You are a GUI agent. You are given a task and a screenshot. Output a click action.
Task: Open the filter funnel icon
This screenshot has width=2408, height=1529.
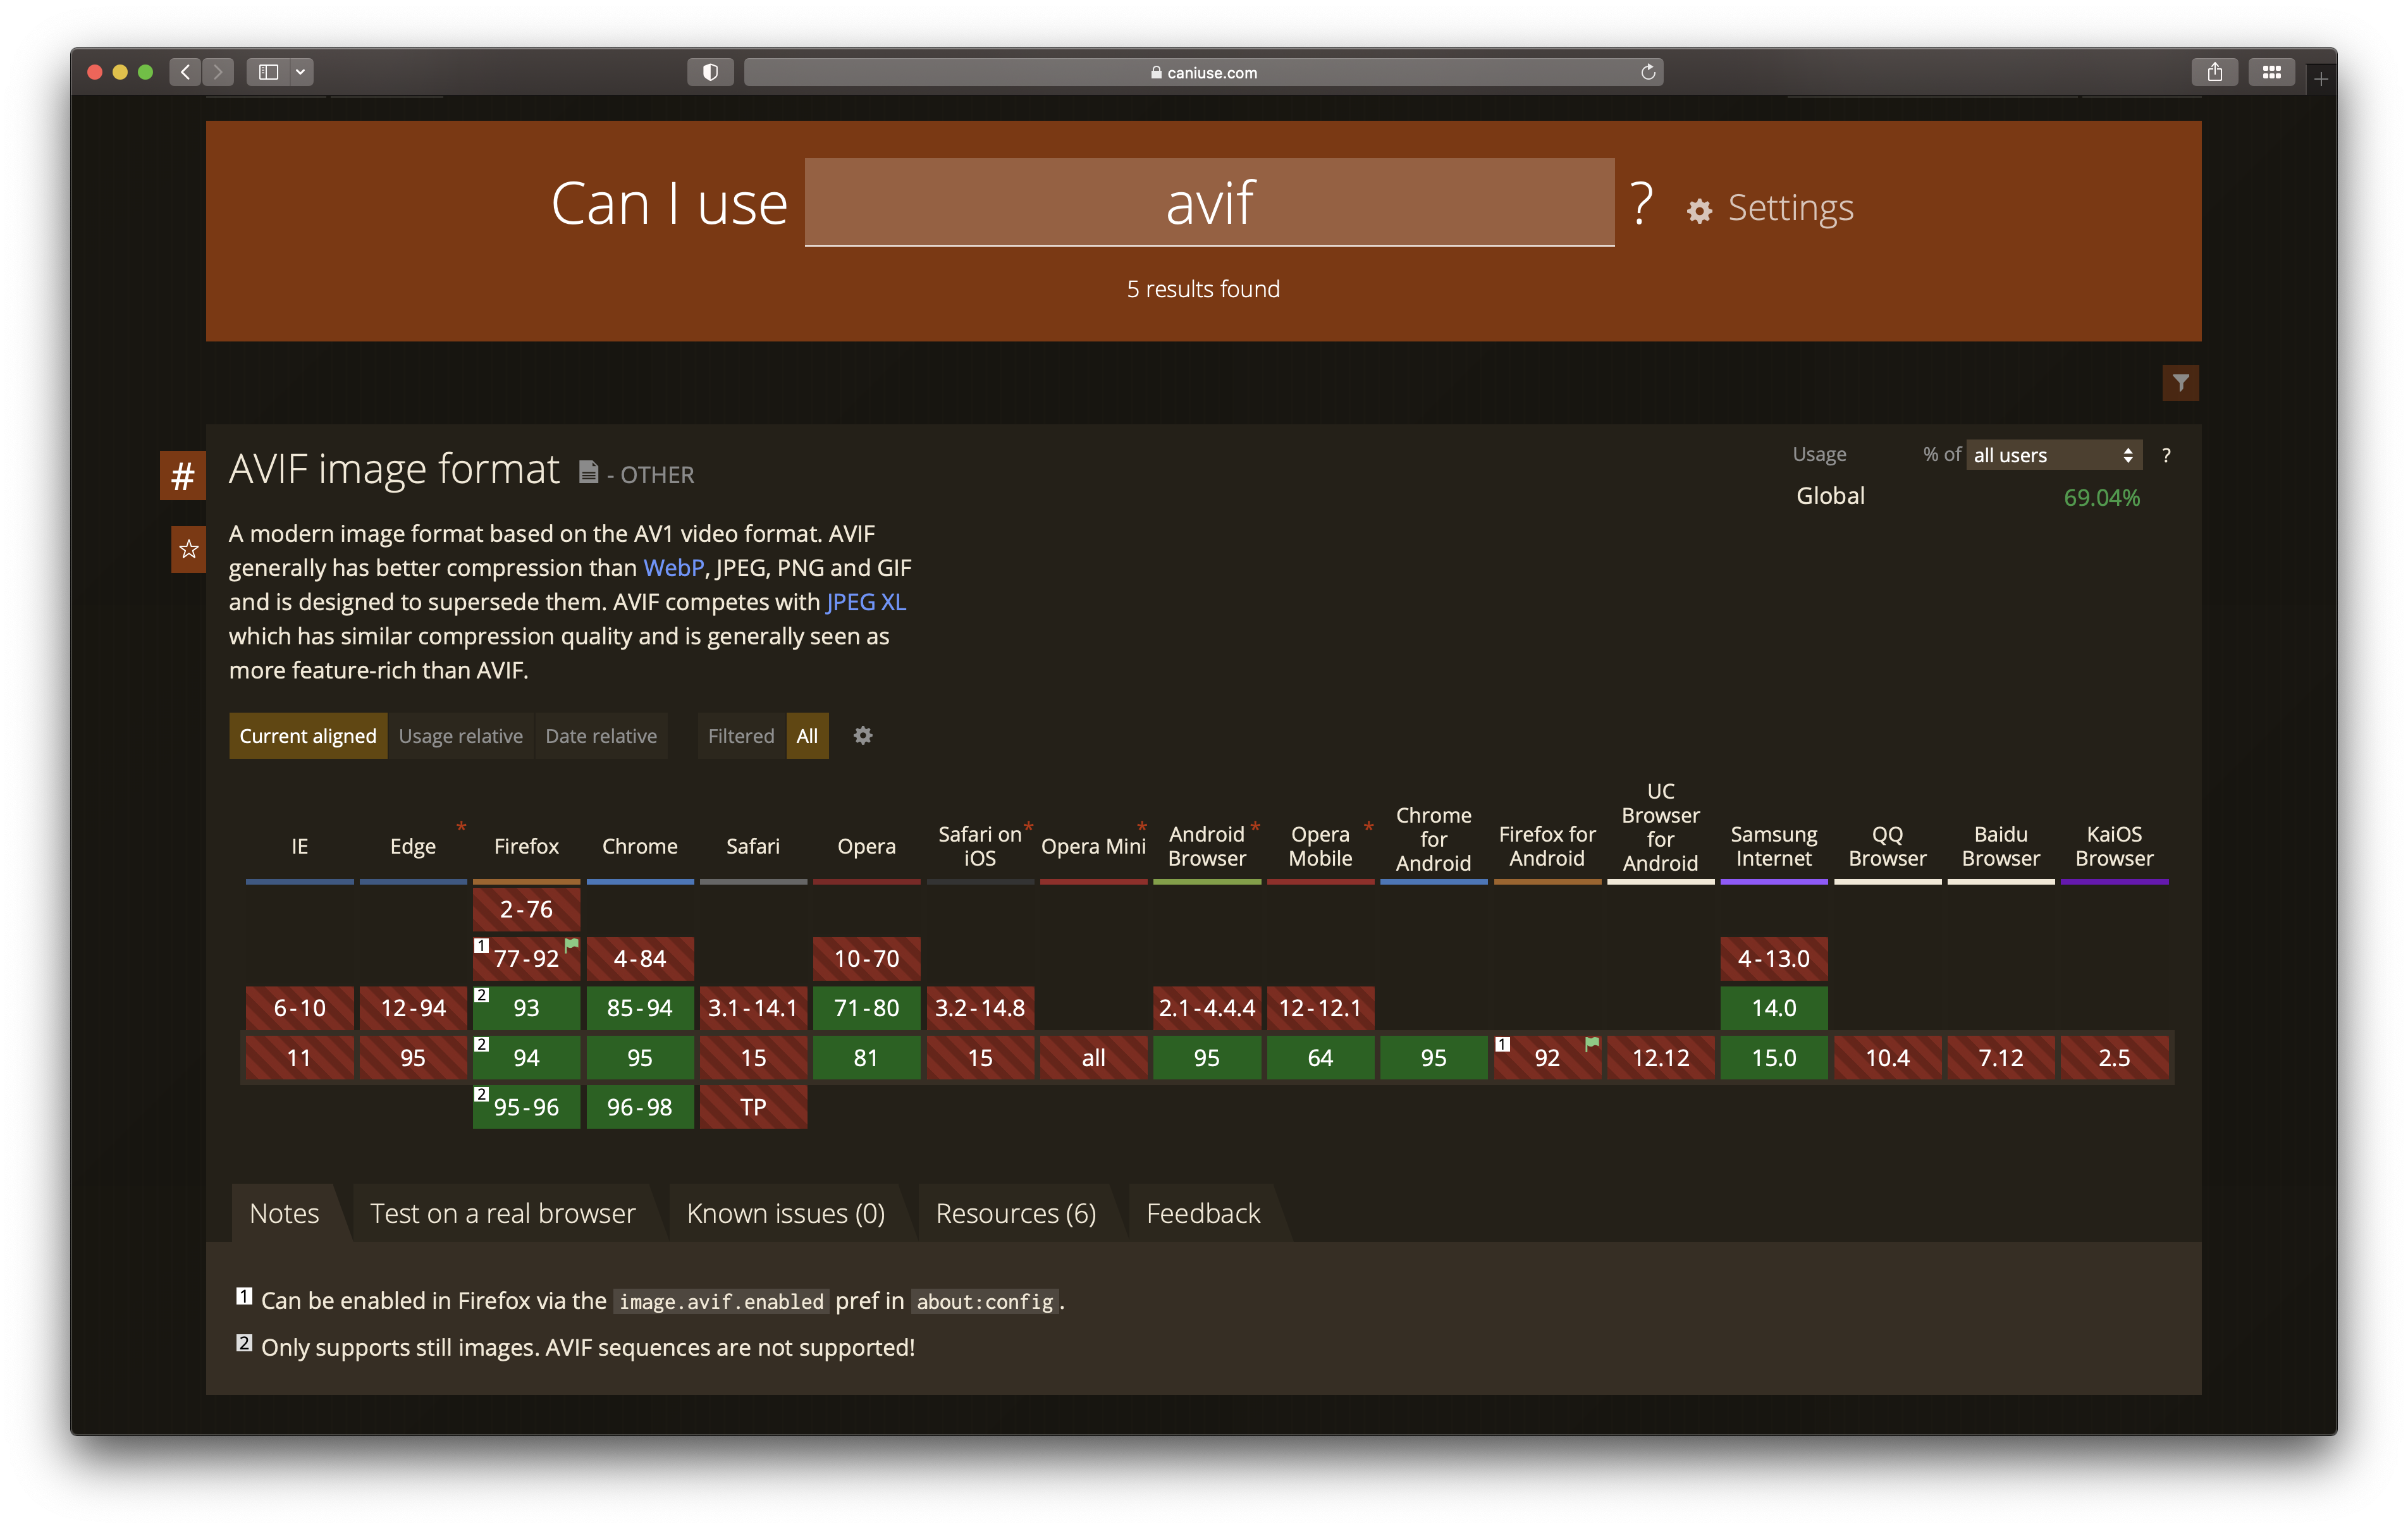click(2180, 383)
